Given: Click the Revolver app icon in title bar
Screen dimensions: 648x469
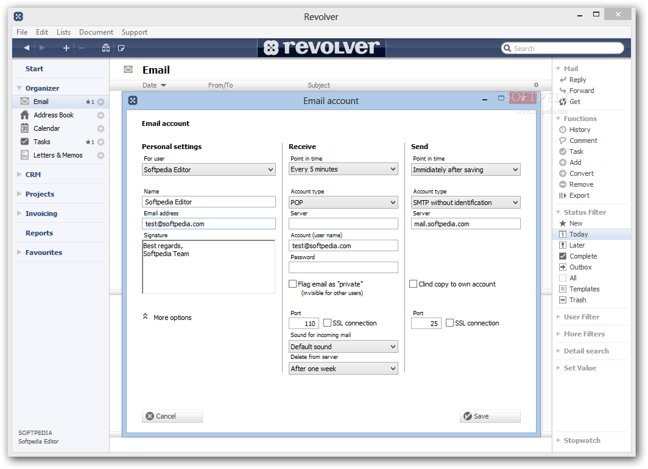Looking at the screenshot, I should 18,16.
